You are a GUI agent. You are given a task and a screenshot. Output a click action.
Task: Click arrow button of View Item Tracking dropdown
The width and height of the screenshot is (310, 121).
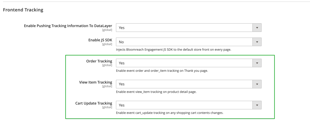pyautogui.click(x=257, y=84)
